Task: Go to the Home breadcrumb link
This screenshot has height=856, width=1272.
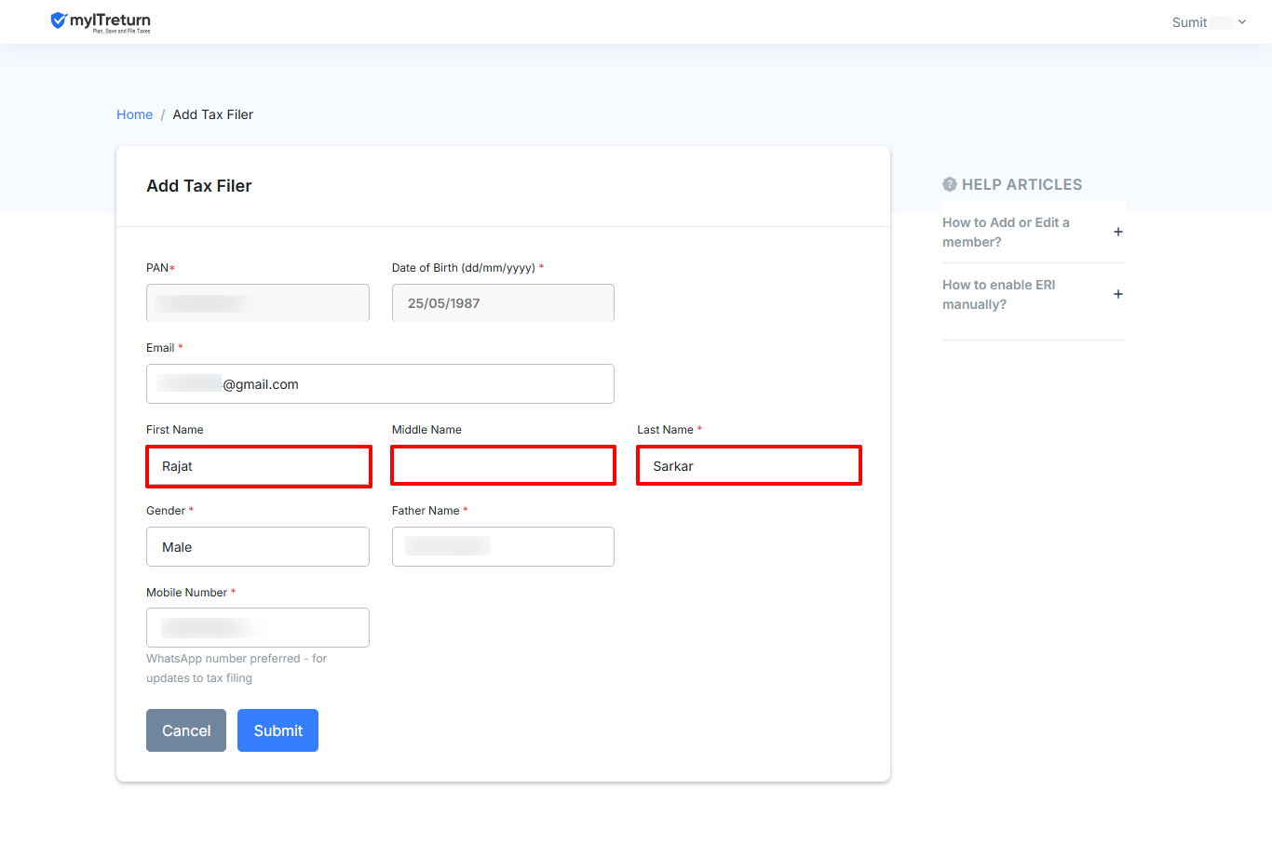Action: click(134, 114)
